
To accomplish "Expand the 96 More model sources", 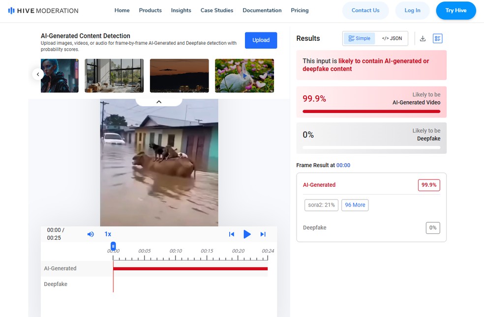I will [x=355, y=205].
